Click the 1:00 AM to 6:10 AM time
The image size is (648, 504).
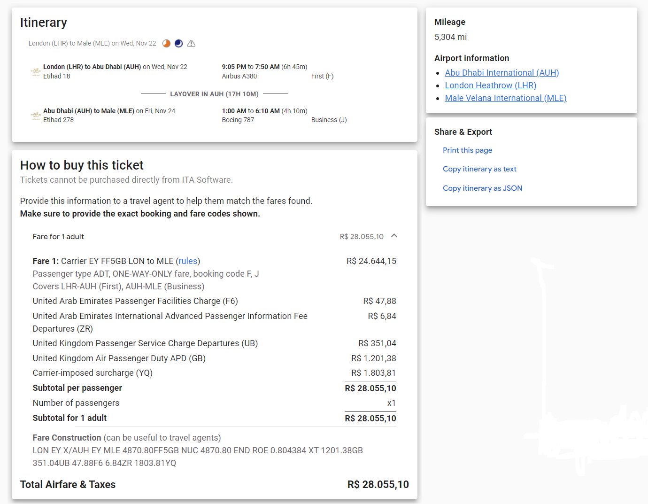click(251, 111)
